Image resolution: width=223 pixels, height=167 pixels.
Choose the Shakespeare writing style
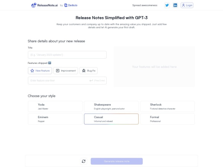[x=111, y=107]
